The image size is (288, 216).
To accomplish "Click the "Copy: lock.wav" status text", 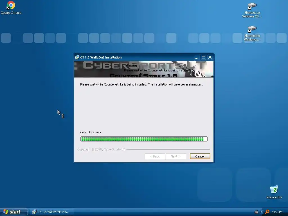I will [x=91, y=132].
